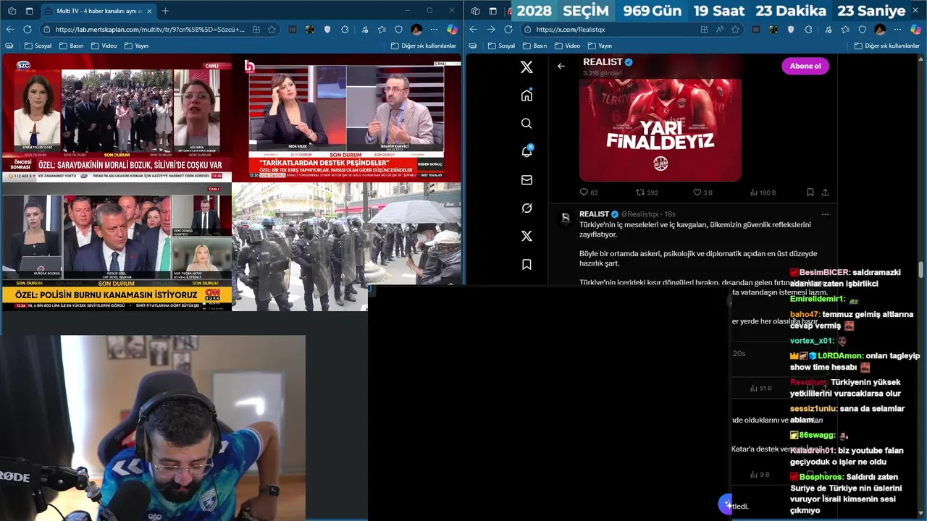Click the X logo above sidebar
This screenshot has width=927, height=521.
(527, 67)
